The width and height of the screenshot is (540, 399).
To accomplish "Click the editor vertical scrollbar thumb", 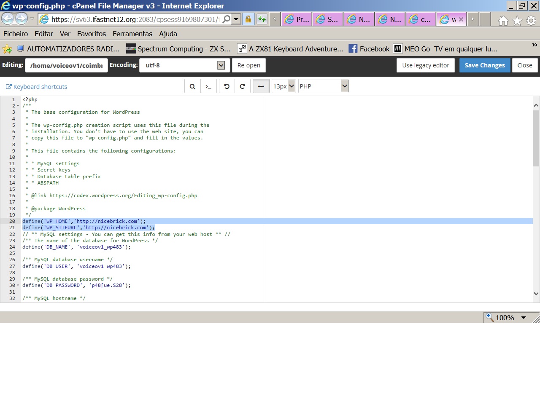I will click(536, 138).
